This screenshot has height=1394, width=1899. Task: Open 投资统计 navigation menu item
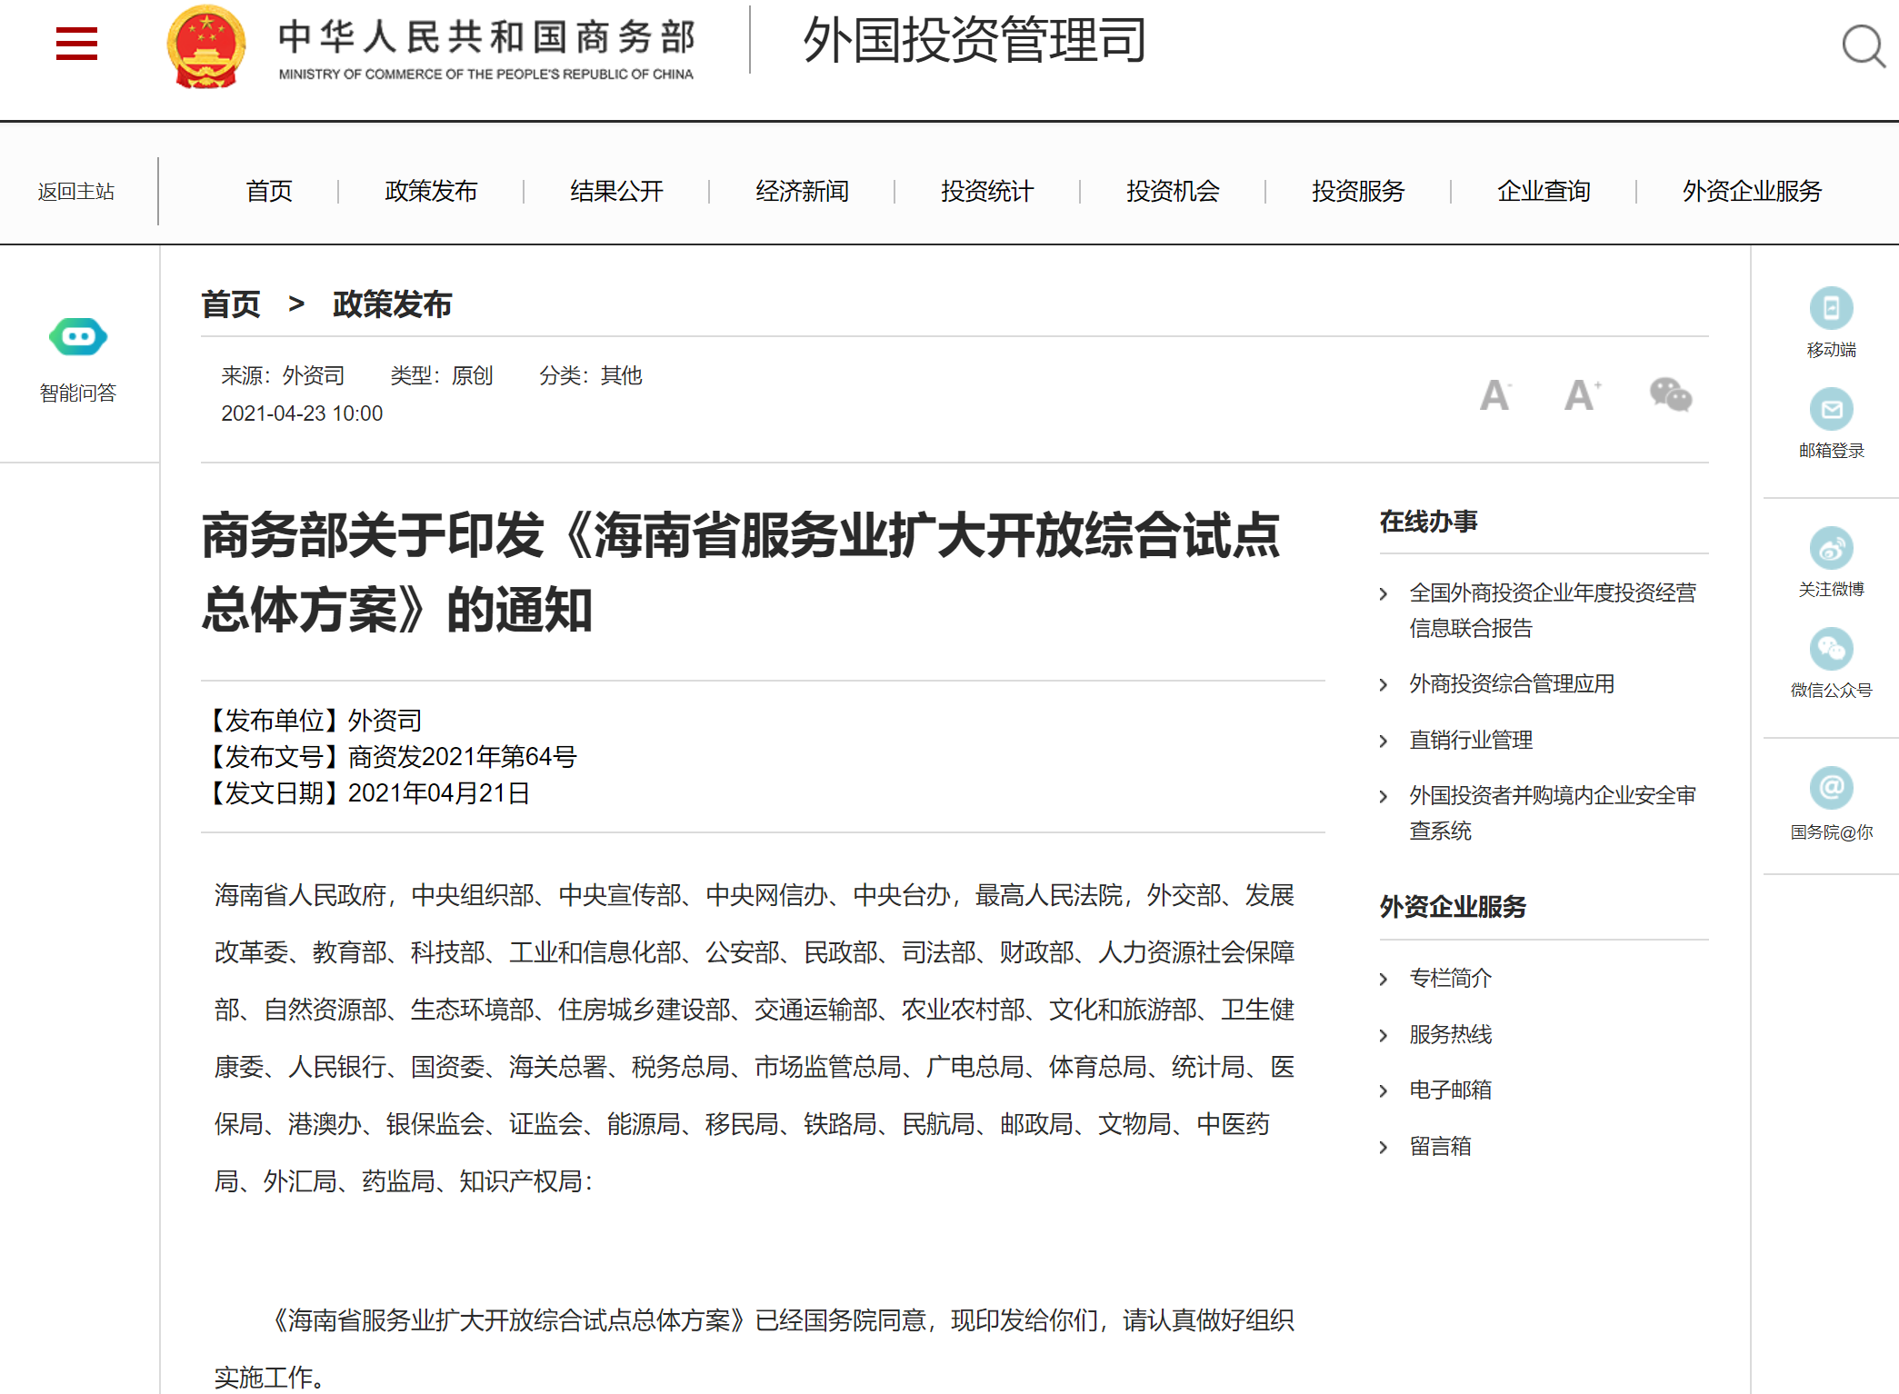[987, 192]
